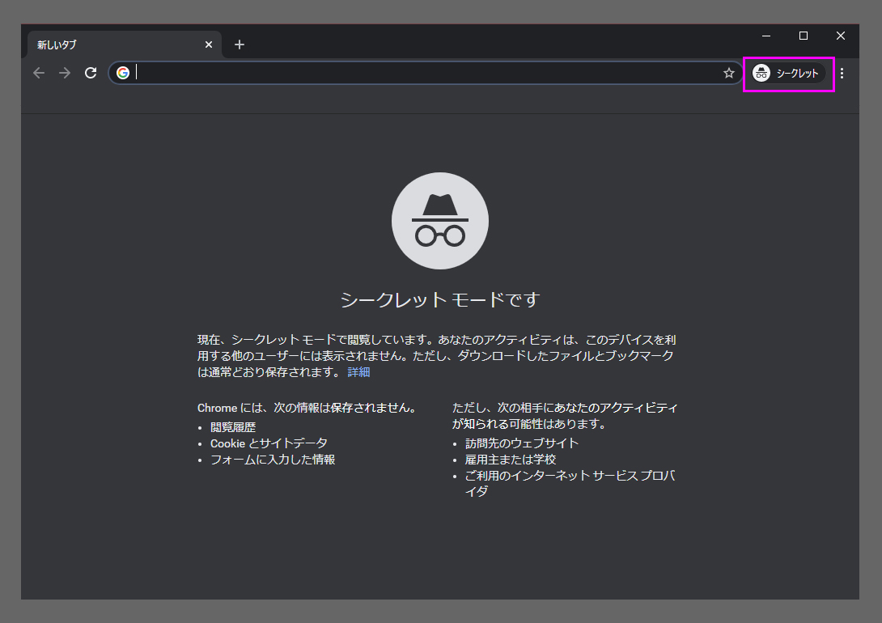Click the 訪問先のウェブサイト list item
882x623 pixels.
tap(521, 443)
